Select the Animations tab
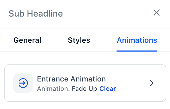Screen dimensions: 170x109 click(137, 40)
